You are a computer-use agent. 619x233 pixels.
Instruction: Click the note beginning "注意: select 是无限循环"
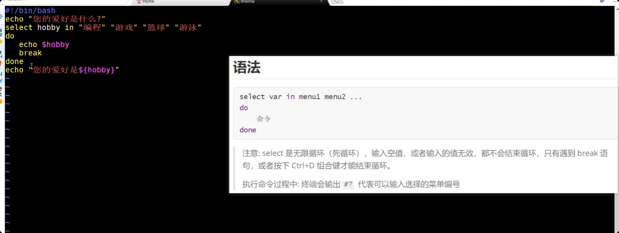coord(425,159)
